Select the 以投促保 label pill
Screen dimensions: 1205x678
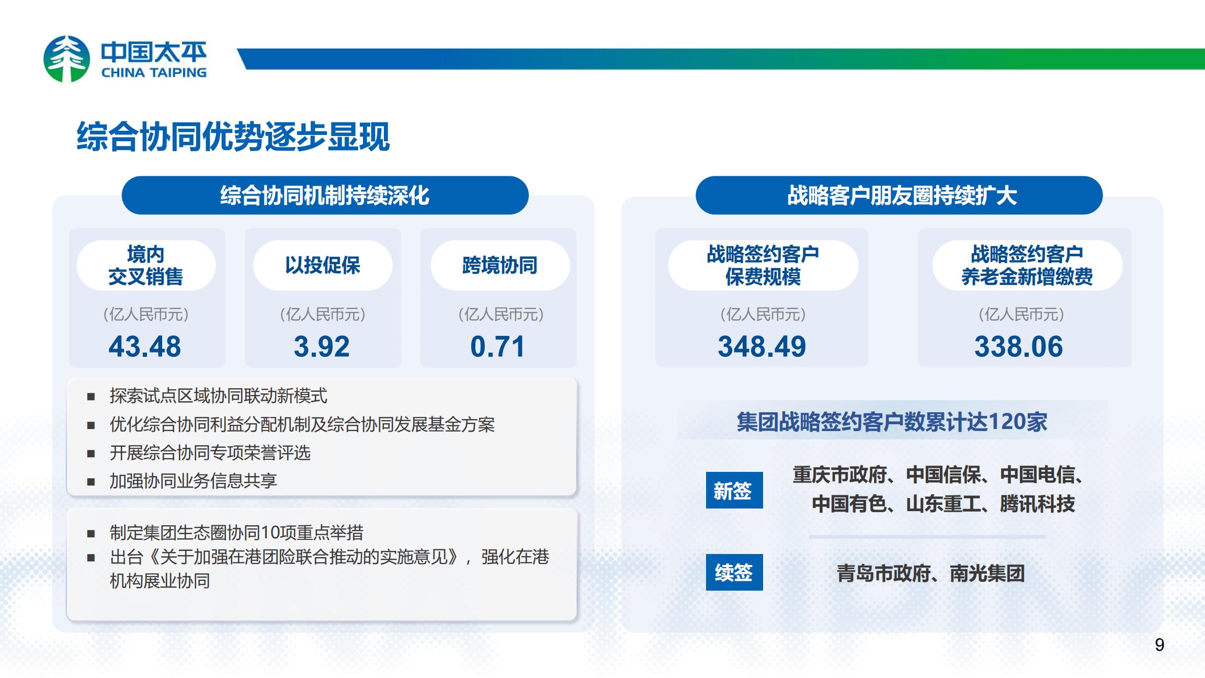point(323,265)
